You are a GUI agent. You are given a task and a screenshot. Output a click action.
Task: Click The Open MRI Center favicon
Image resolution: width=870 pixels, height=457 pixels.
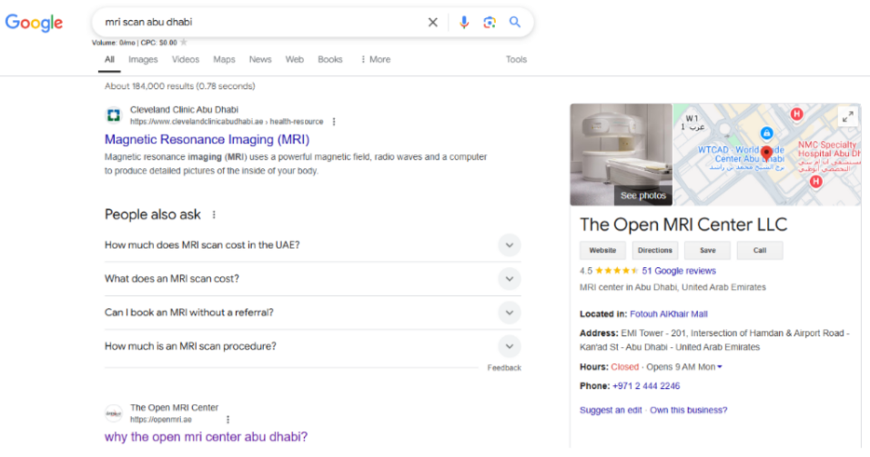pos(114,413)
